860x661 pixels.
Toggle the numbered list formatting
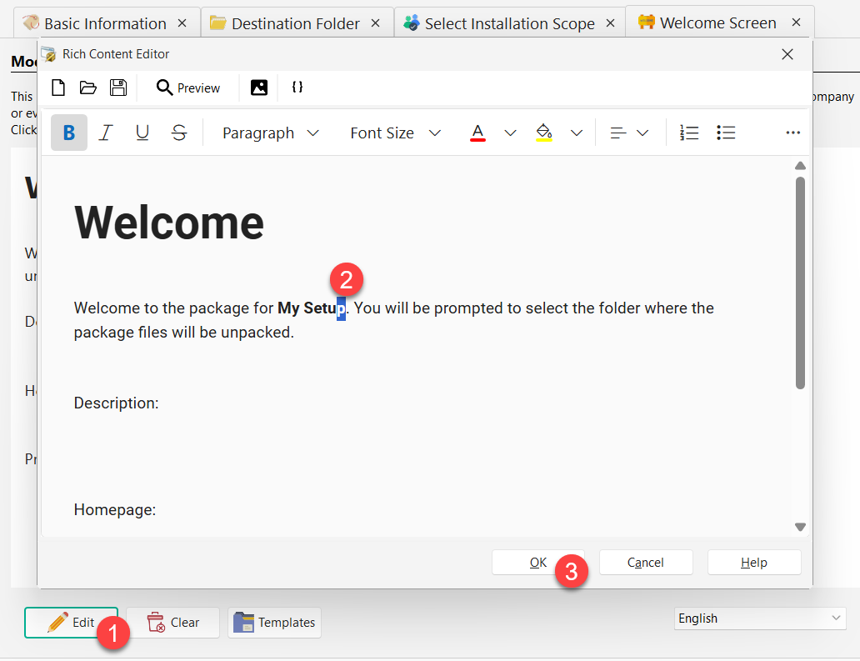(689, 132)
